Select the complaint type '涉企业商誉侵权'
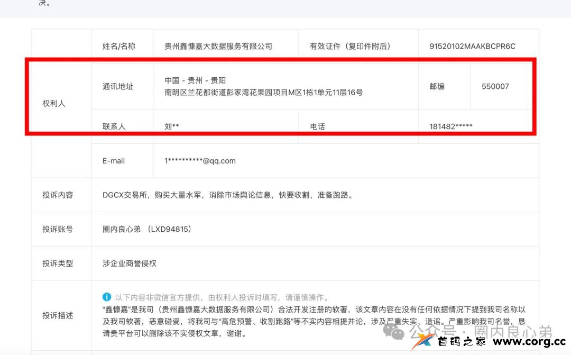 tap(130, 263)
